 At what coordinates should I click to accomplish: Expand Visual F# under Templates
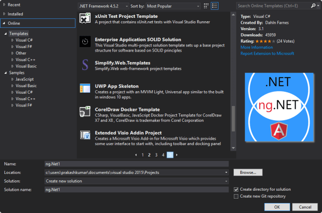coord(12,47)
